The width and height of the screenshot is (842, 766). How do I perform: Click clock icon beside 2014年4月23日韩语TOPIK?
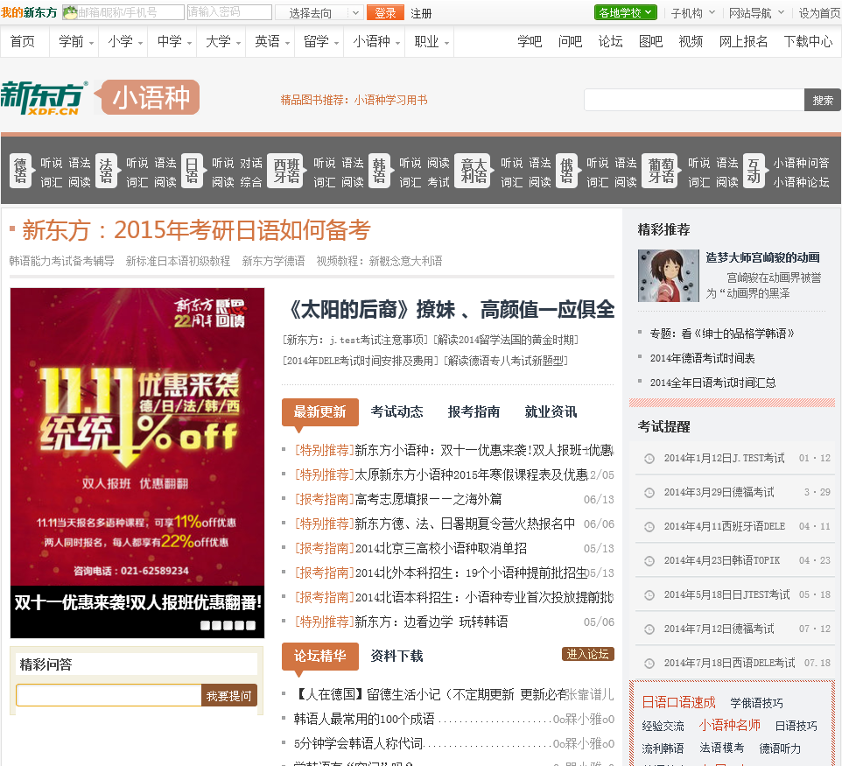pyautogui.click(x=649, y=561)
